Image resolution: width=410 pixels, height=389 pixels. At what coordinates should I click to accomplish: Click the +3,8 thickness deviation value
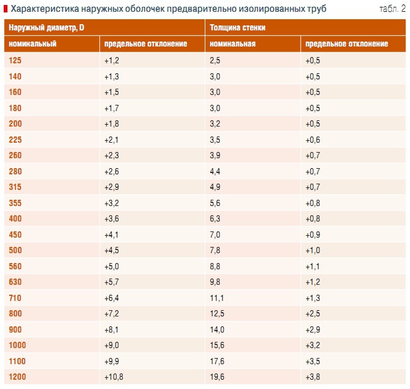click(x=313, y=377)
